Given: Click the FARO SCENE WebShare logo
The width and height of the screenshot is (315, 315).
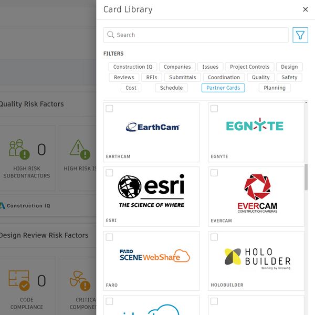Looking at the screenshot, I should coord(154,256).
